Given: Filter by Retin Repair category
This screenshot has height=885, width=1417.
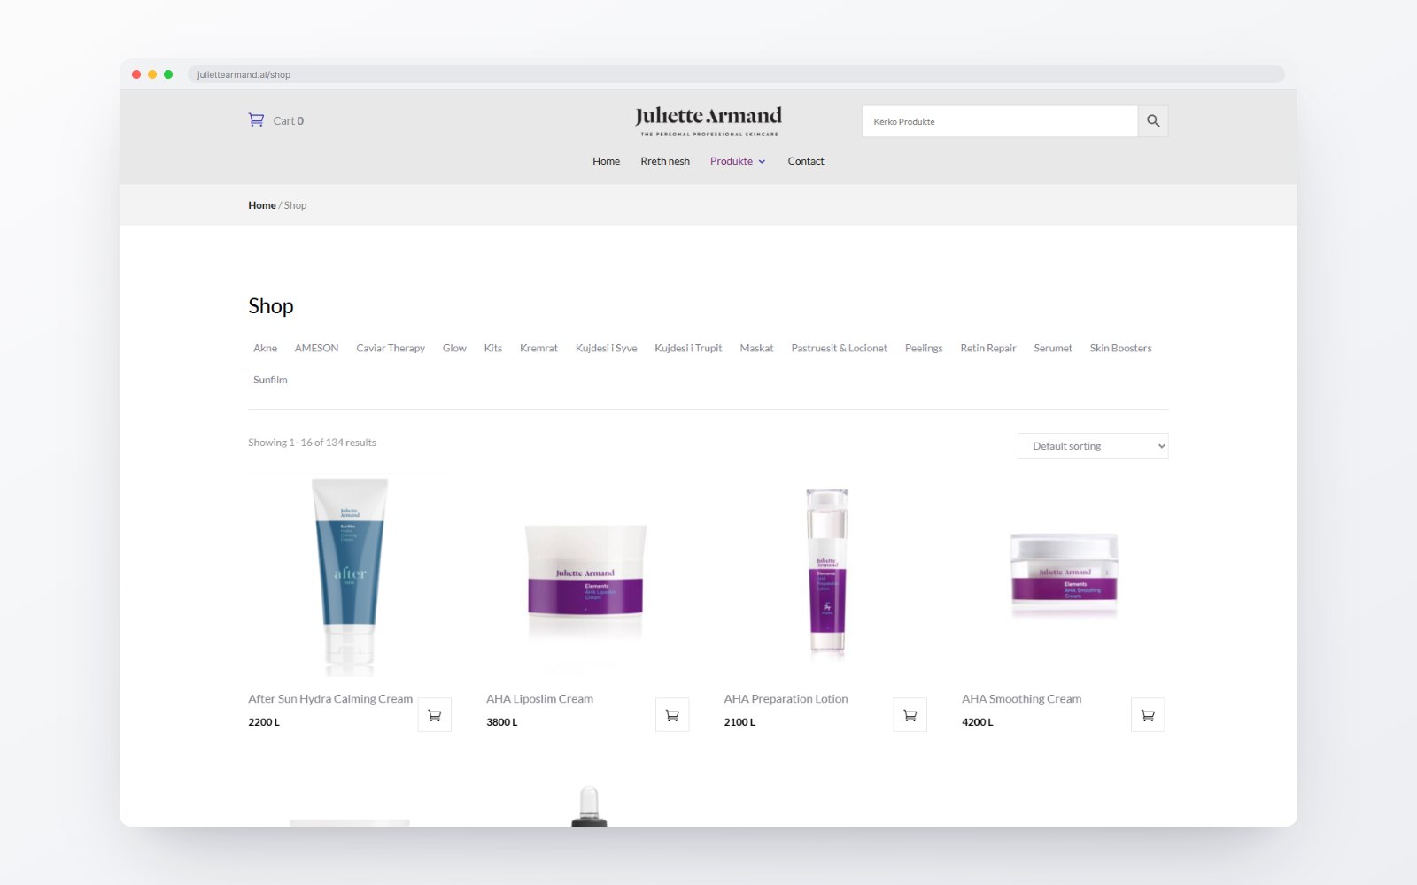Looking at the screenshot, I should click(x=988, y=348).
